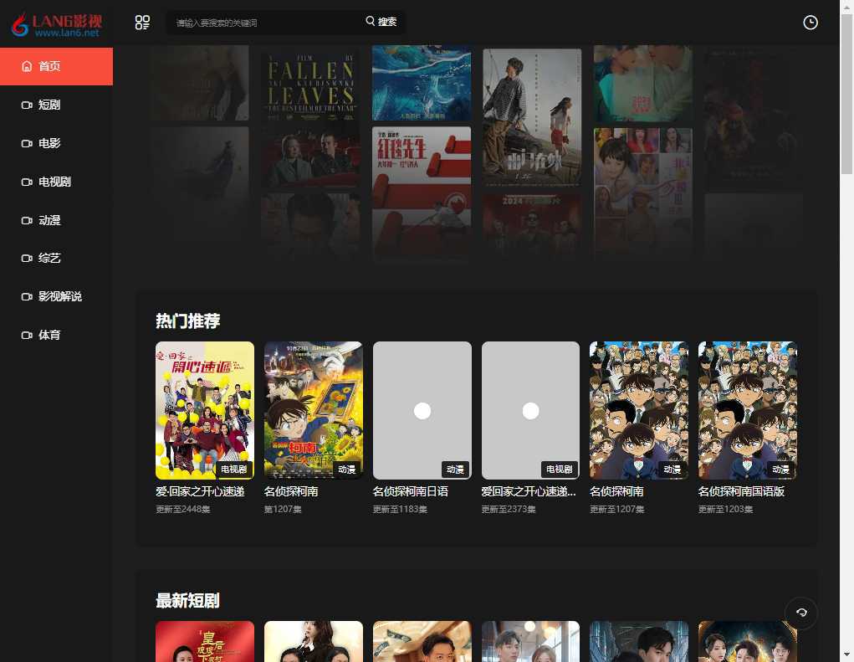The width and height of the screenshot is (854, 662).
Task: Click the home icon beside 首页
Action: (27, 66)
